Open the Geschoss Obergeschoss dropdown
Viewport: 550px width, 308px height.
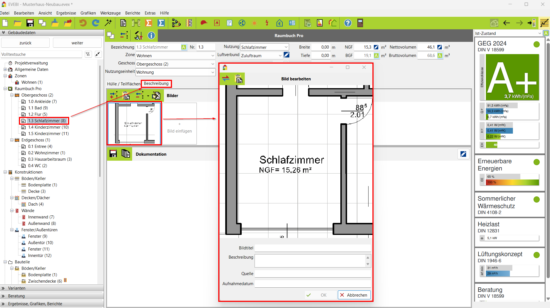pos(175,64)
